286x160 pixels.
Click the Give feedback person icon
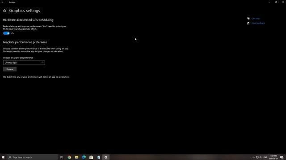248,23
